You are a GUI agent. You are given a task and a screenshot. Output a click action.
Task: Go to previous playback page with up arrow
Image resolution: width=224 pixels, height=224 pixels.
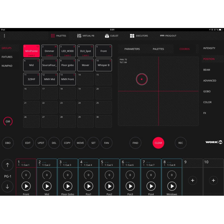(8, 165)
